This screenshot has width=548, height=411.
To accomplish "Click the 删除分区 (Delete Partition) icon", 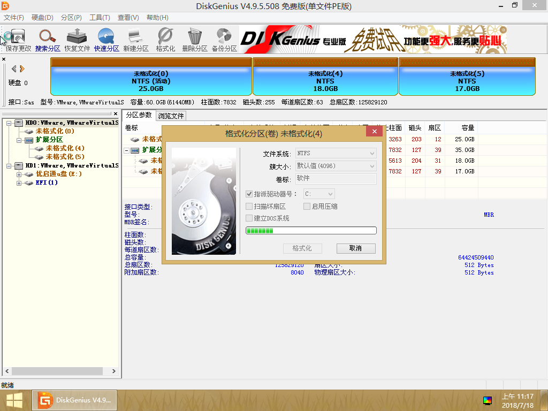I will 194,40.
